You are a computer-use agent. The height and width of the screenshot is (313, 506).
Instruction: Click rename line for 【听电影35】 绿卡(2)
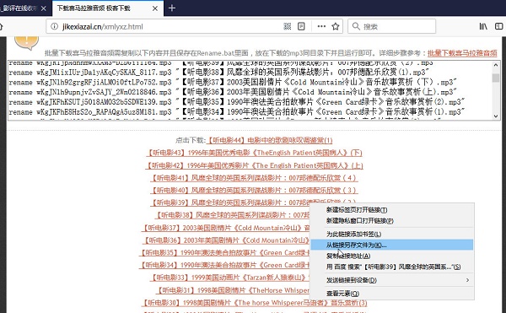(236, 102)
